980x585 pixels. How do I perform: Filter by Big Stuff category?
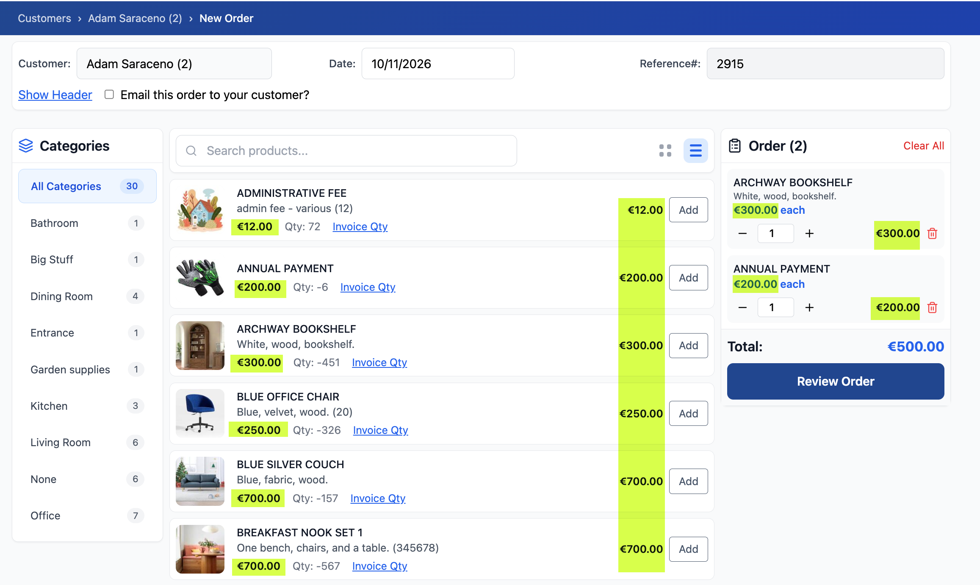tap(87, 259)
